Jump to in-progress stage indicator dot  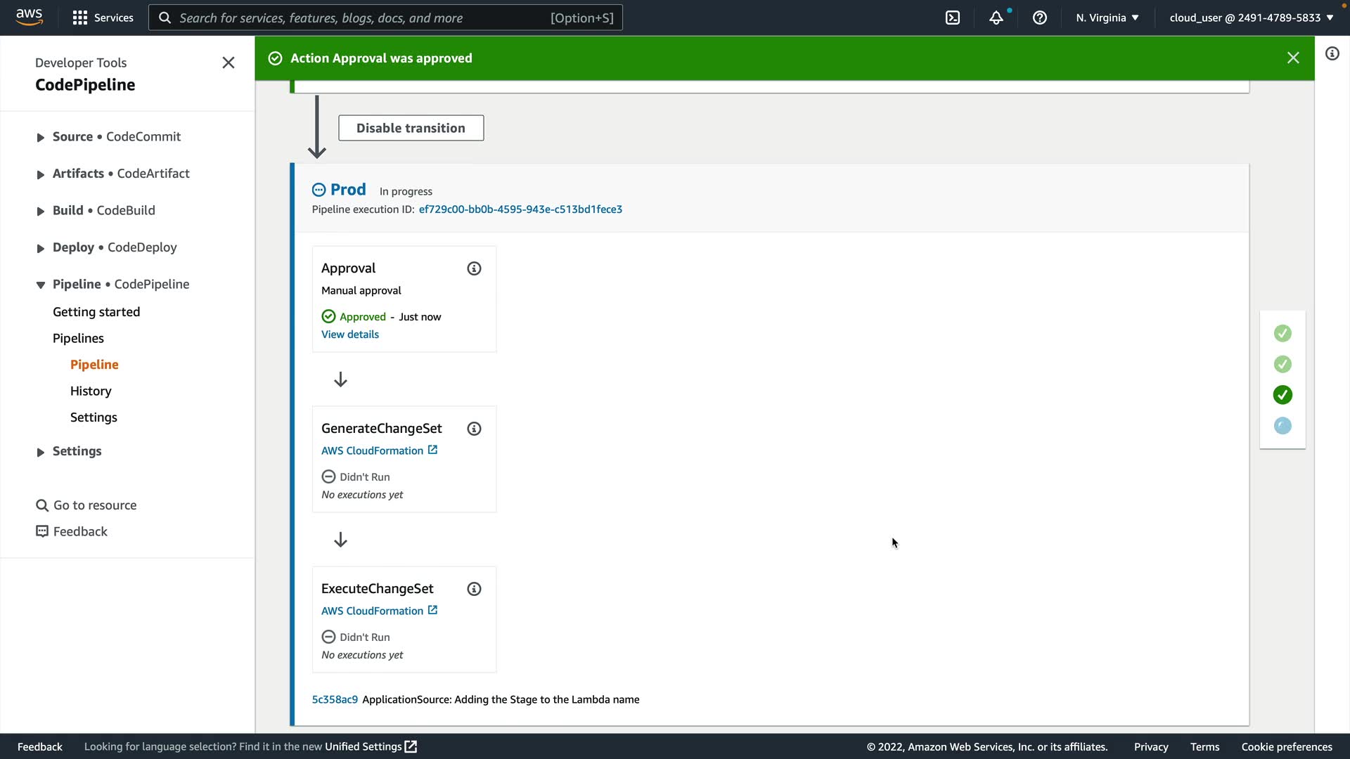[x=1282, y=426]
